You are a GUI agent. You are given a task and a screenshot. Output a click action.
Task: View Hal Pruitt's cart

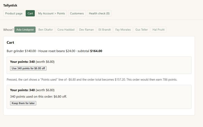[x=158, y=30]
